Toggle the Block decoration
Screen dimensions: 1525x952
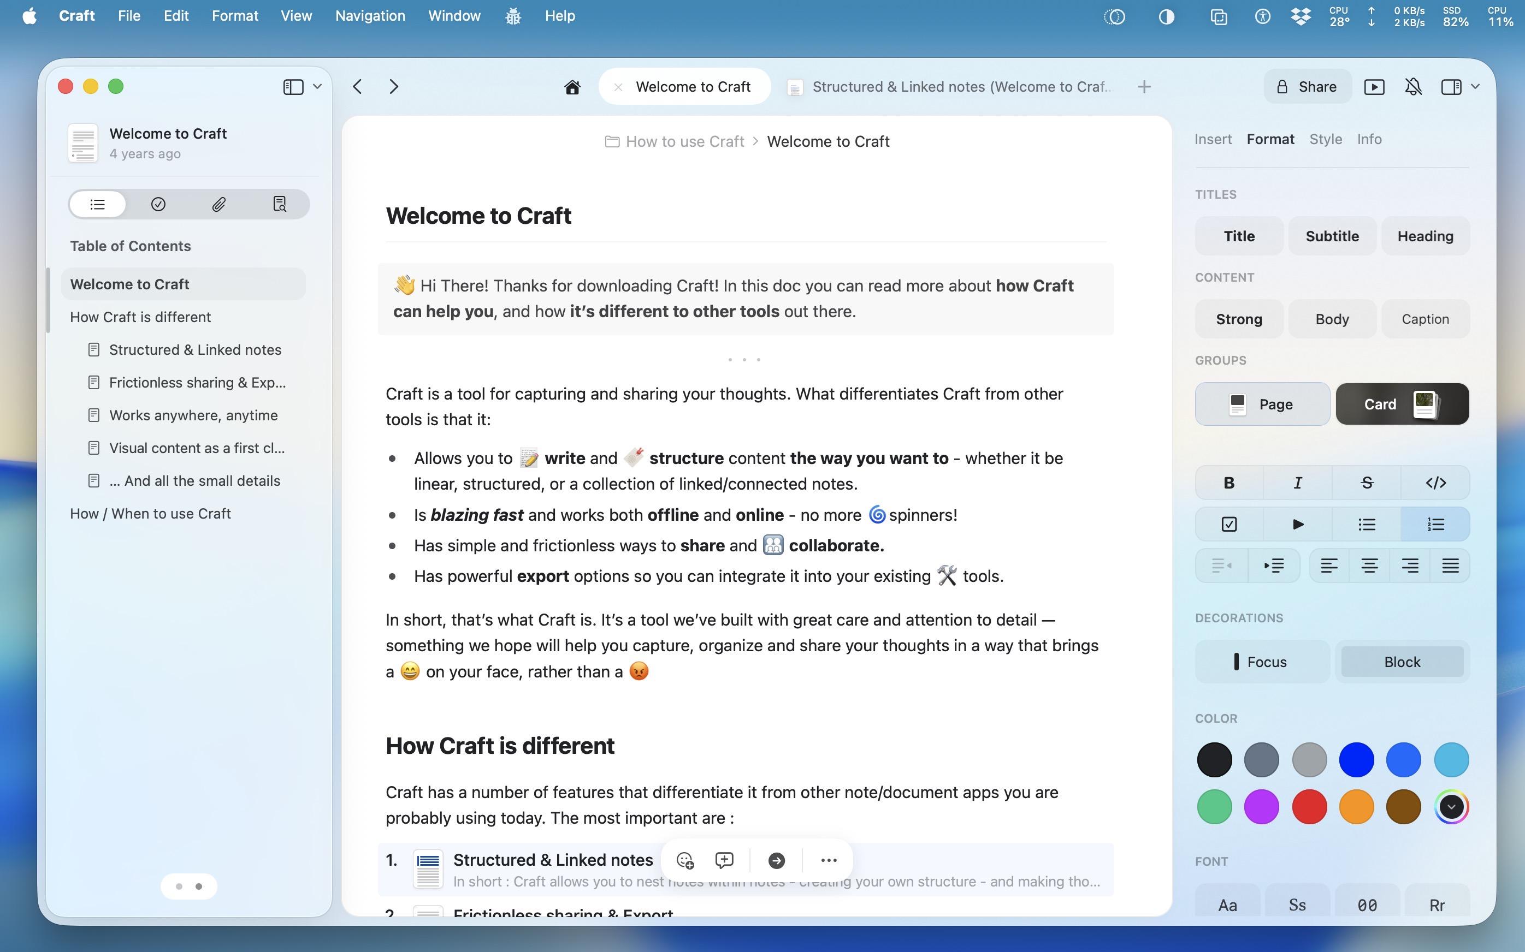[x=1402, y=662]
